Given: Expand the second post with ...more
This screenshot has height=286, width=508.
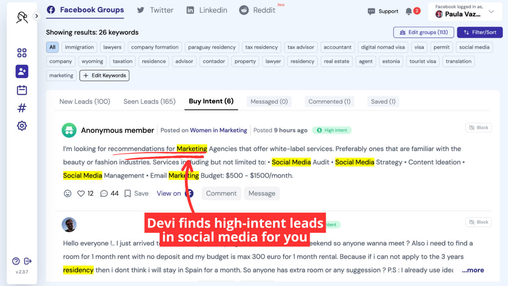Looking at the screenshot, I should point(473,270).
